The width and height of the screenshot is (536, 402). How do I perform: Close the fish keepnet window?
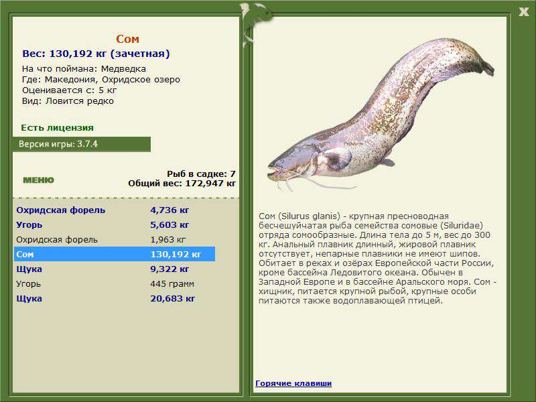524,12
